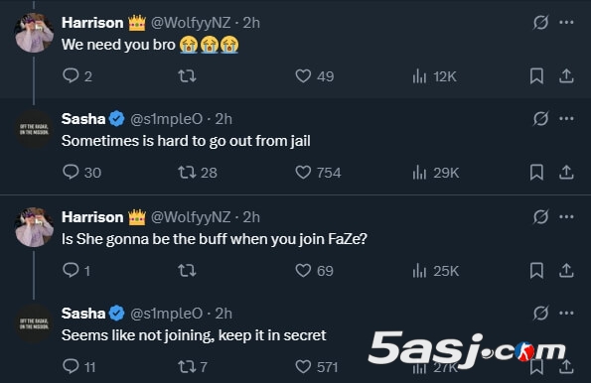591x383 pixels.
Task: Bookmark Harrison's "We need you bro" tweet
Action: coord(536,76)
